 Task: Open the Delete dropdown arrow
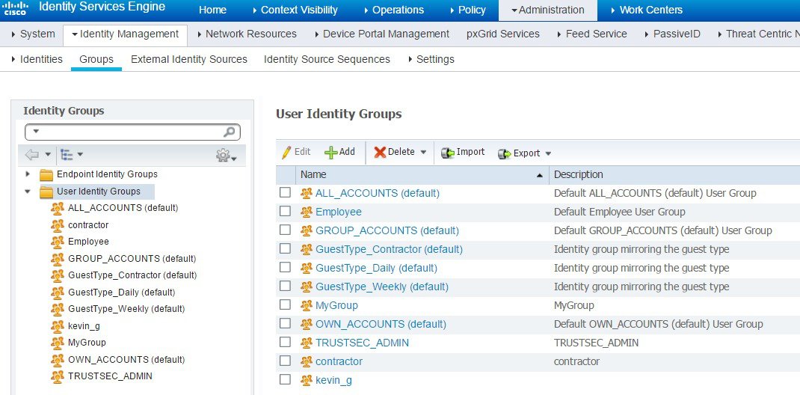[423, 152]
